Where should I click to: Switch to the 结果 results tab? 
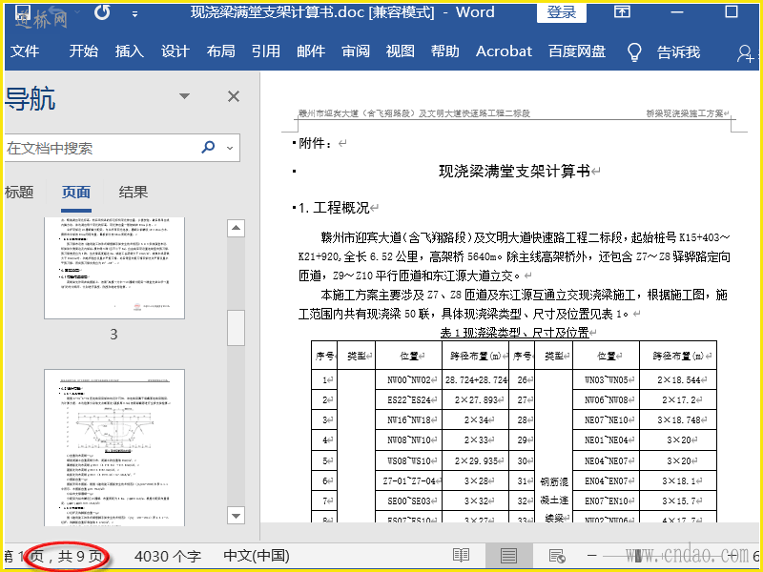coord(134,192)
